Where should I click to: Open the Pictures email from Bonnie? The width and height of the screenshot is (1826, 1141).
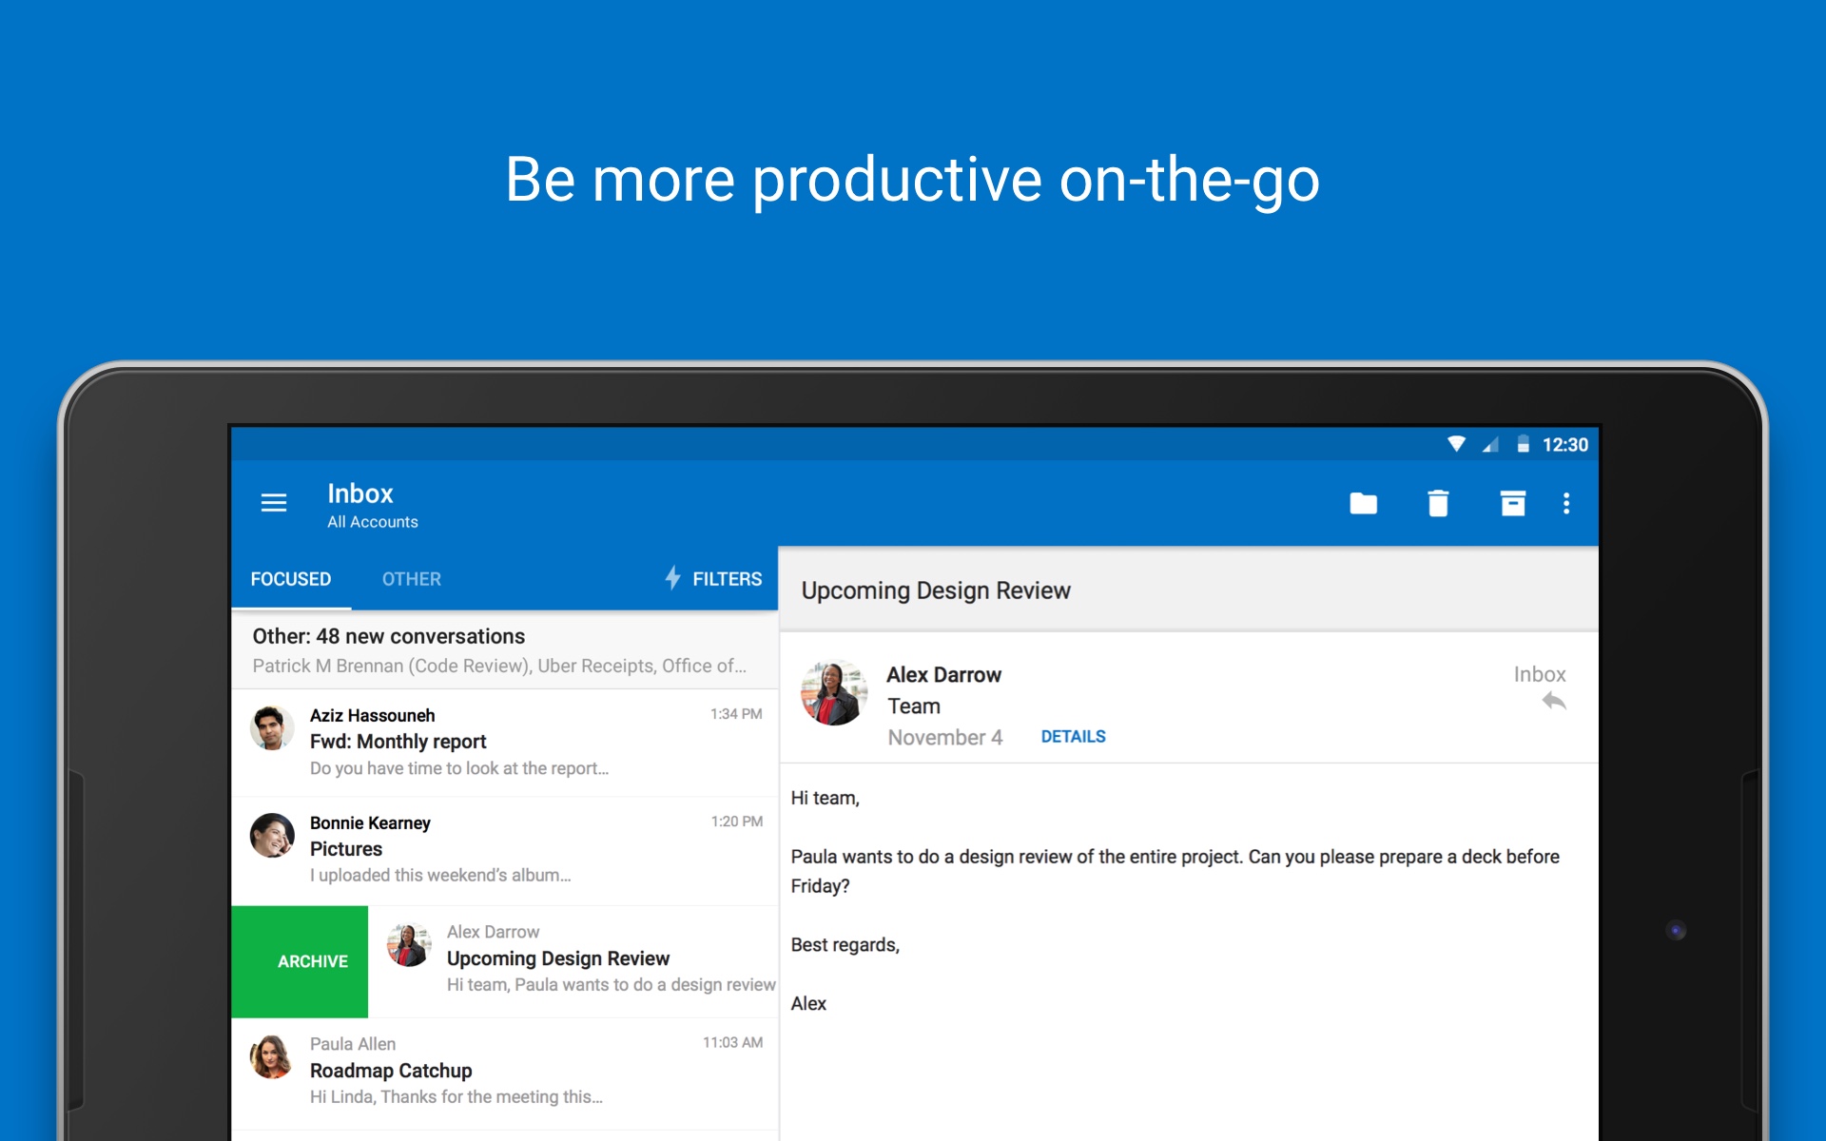[x=505, y=851]
